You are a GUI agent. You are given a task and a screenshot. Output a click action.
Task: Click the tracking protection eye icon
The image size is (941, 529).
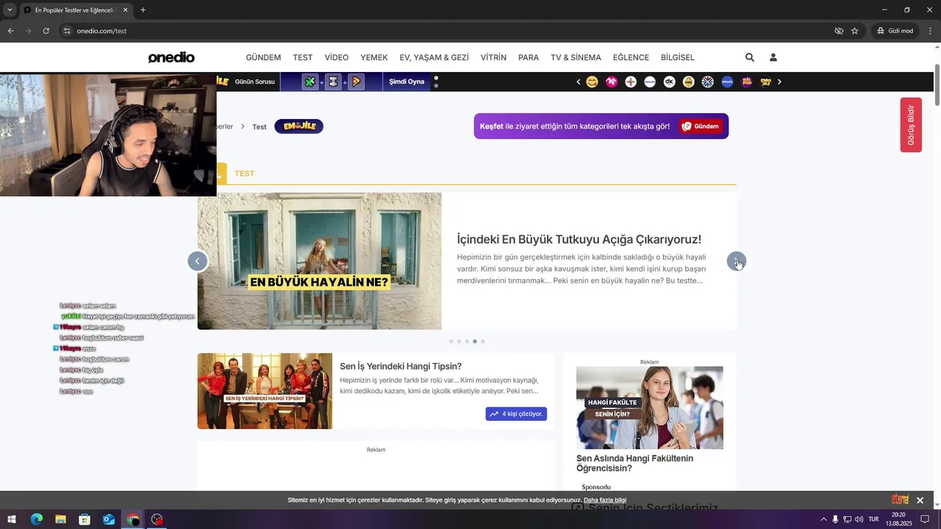[839, 31]
